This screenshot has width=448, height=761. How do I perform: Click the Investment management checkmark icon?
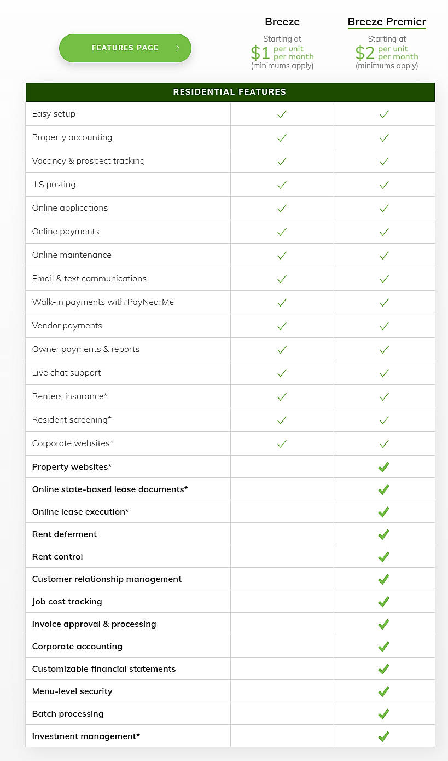pos(383,736)
